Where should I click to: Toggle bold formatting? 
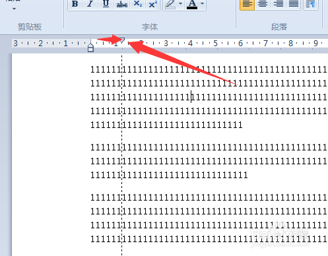click(x=75, y=4)
